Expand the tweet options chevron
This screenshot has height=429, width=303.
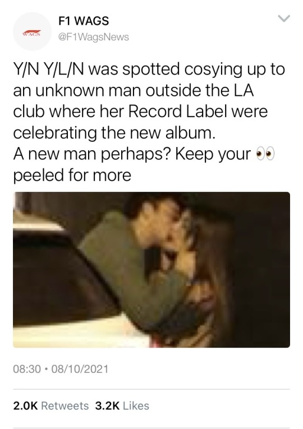284,19
